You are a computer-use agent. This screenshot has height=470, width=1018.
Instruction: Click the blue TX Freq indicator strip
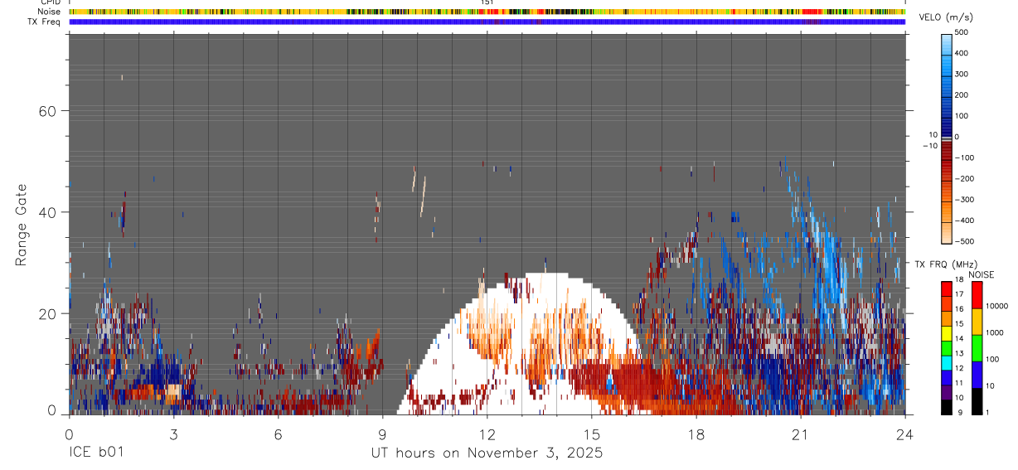pyautogui.click(x=487, y=22)
